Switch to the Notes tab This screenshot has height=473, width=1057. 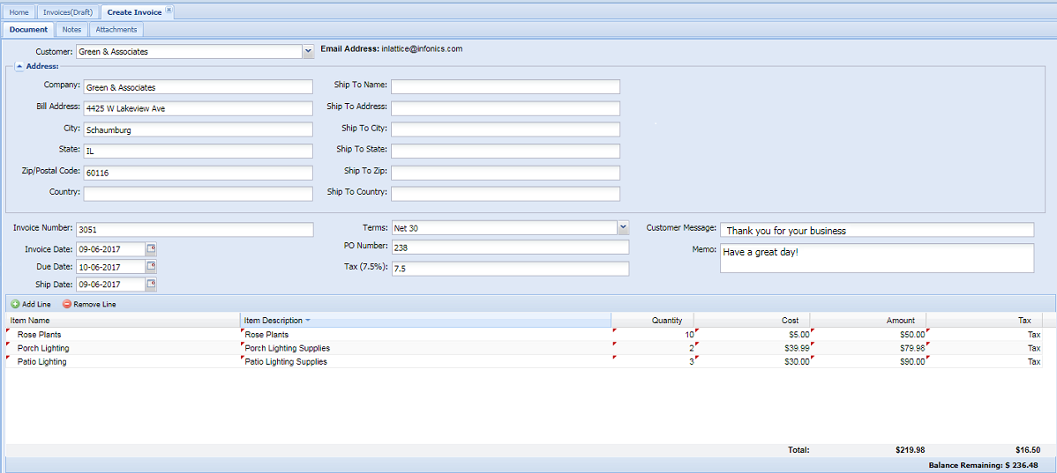pyautogui.click(x=71, y=30)
